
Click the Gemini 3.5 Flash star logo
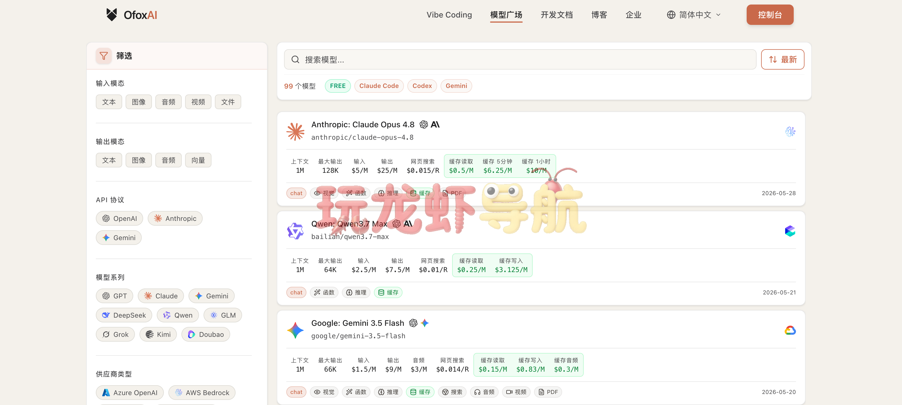tap(295, 330)
